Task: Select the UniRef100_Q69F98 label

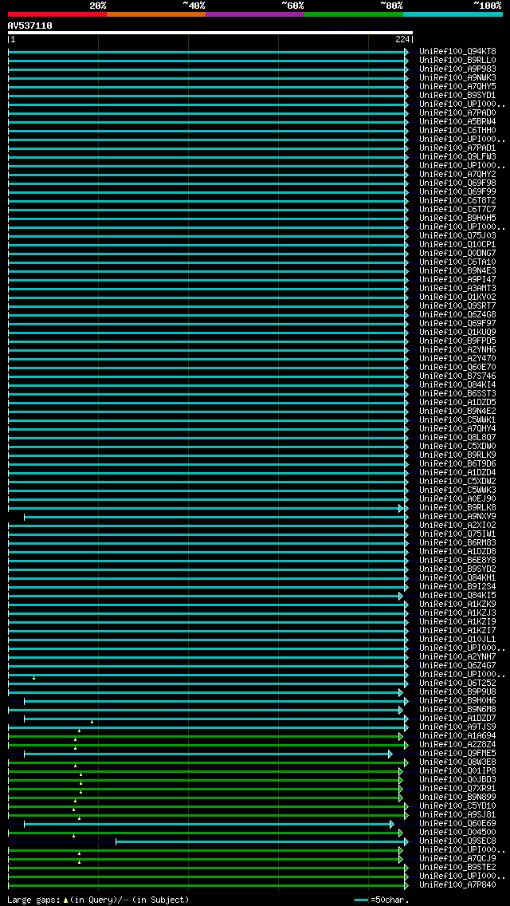Action: 457,183
